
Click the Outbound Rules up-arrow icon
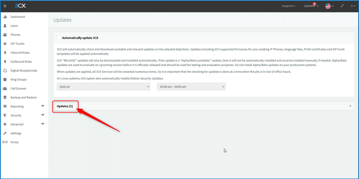5,61
